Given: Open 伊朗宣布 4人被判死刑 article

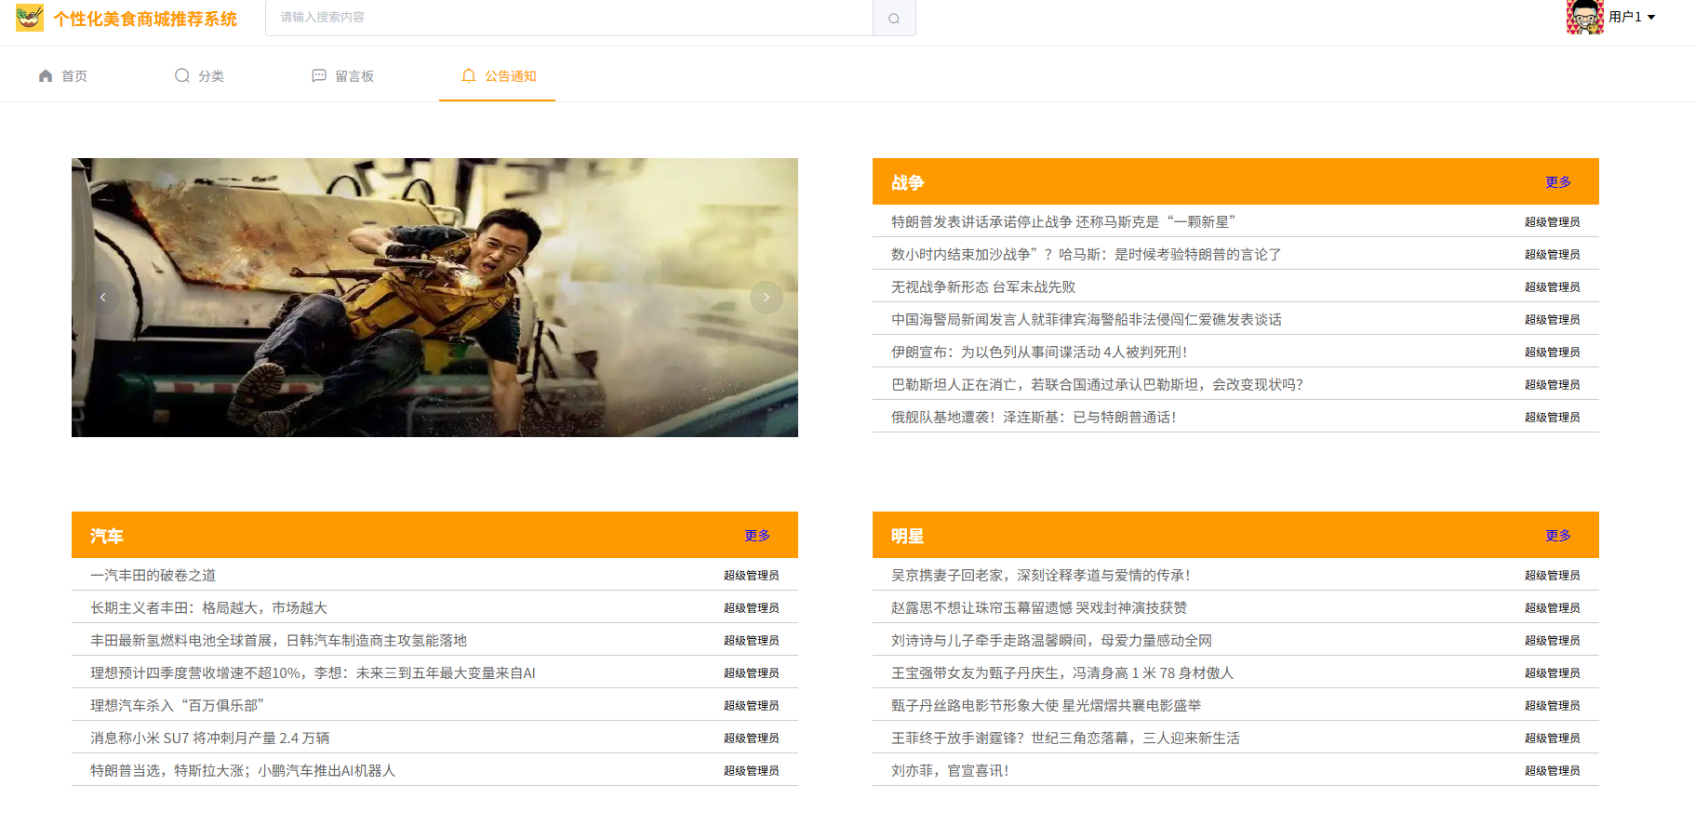Looking at the screenshot, I should point(1039,352).
